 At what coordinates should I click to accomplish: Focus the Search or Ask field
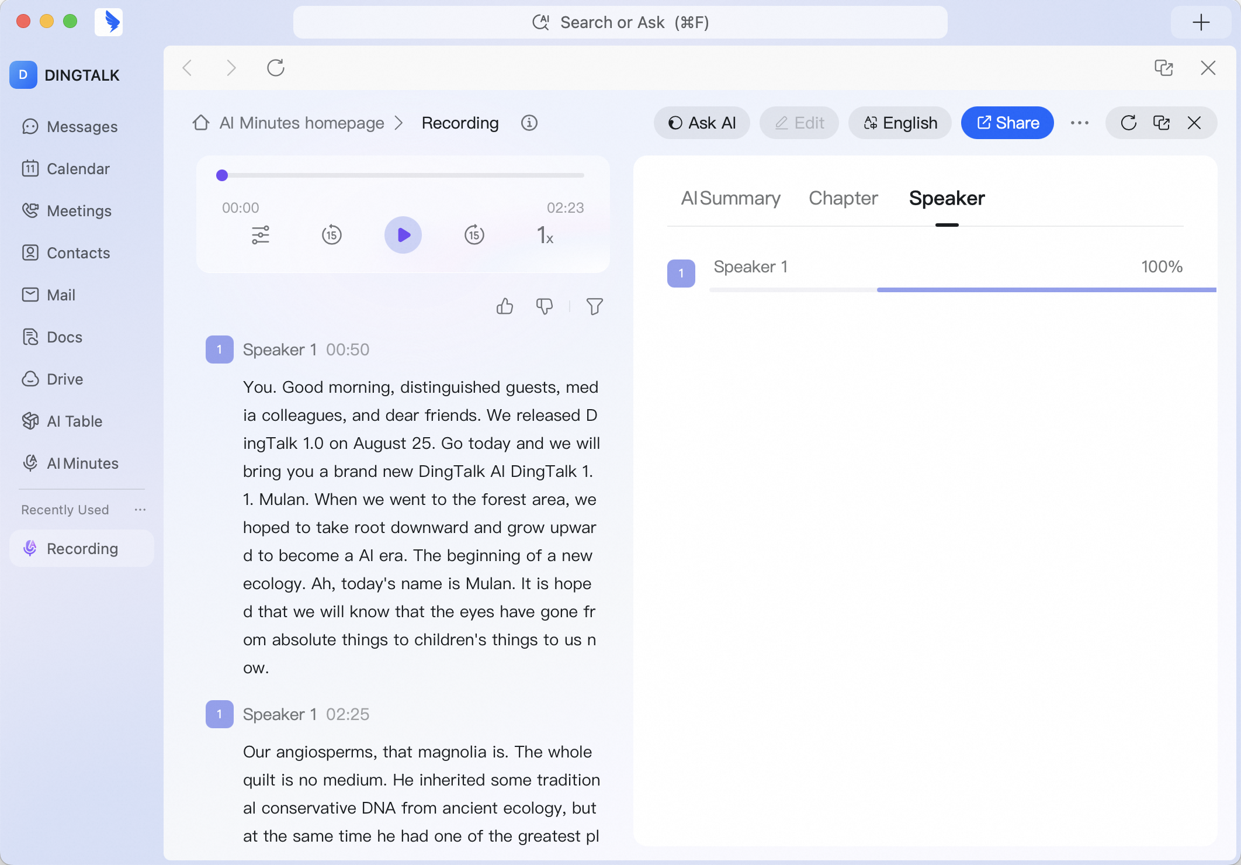(620, 22)
